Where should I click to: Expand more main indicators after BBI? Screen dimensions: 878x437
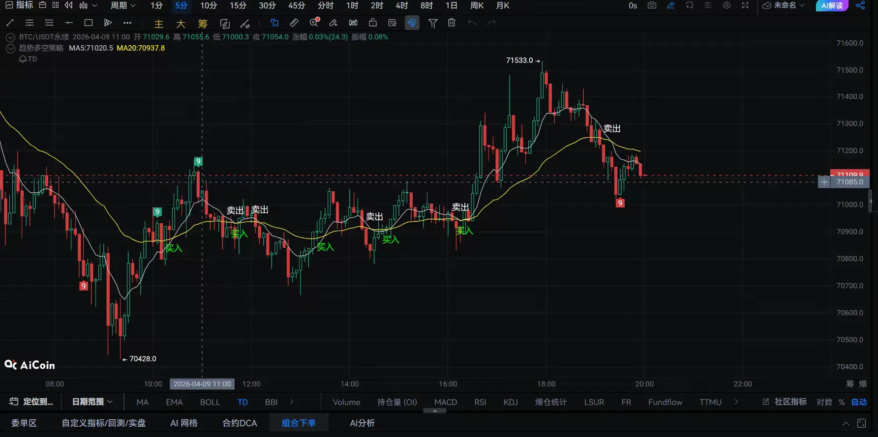pos(292,402)
